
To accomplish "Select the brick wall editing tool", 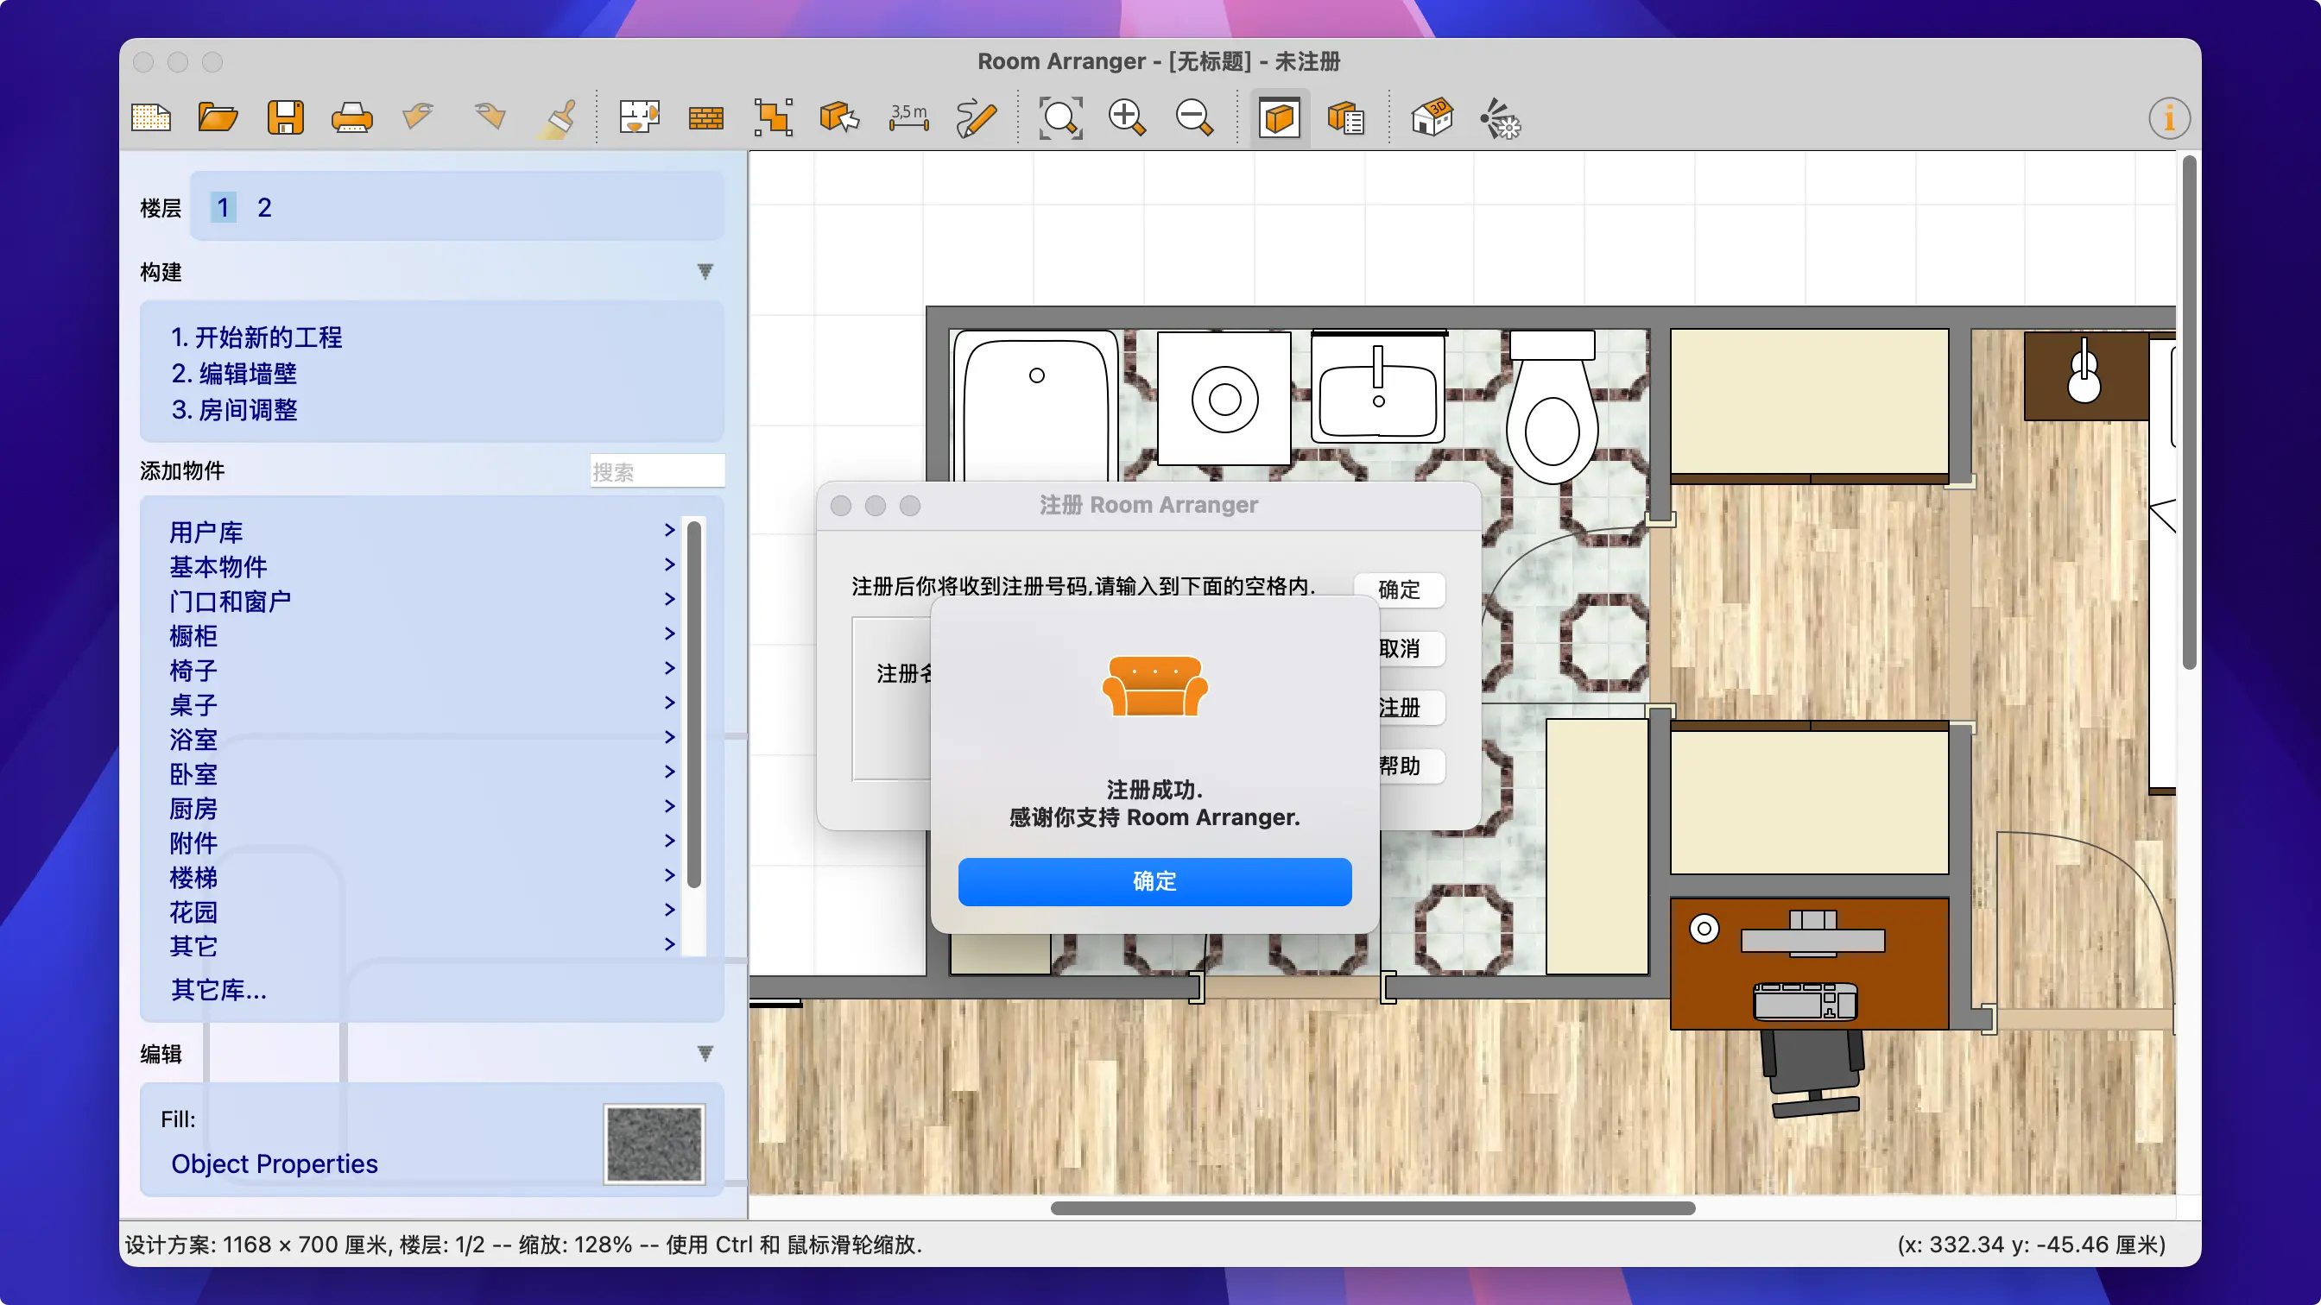I will [705, 118].
